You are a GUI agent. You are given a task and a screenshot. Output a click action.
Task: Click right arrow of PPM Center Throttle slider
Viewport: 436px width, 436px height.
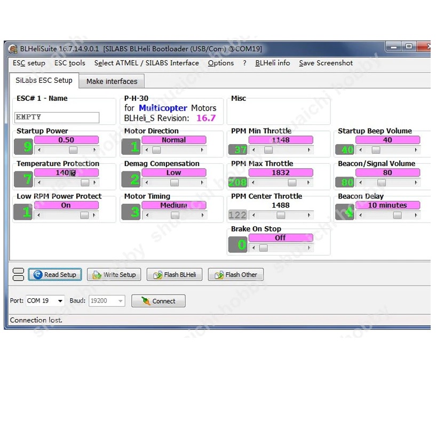point(309,215)
